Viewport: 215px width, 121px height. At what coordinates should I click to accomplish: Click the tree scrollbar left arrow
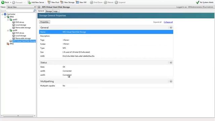pyautogui.click(x=2, y=116)
